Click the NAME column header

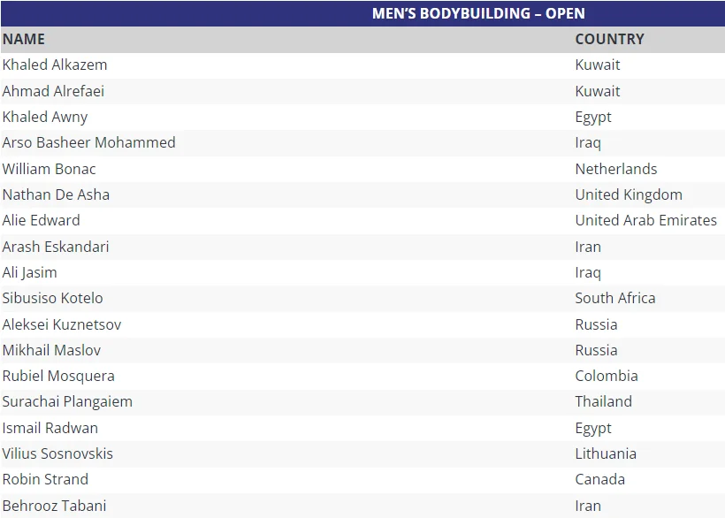tap(24, 39)
